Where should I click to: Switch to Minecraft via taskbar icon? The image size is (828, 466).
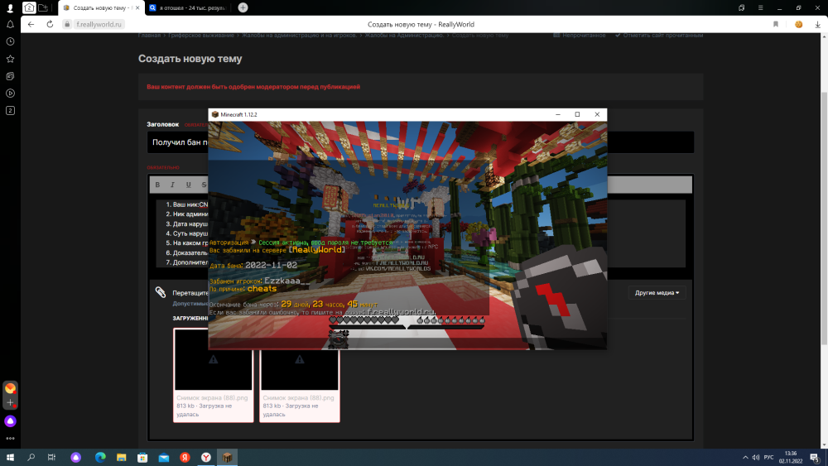(227, 458)
